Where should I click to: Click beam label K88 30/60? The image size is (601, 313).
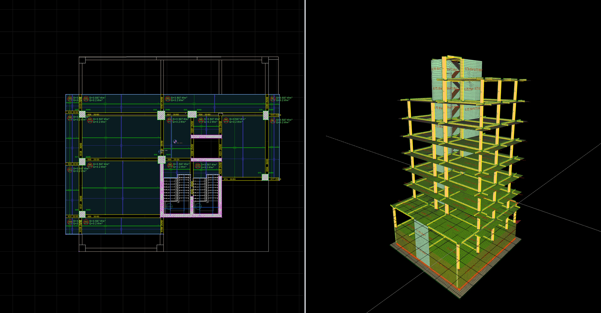pos(93,216)
